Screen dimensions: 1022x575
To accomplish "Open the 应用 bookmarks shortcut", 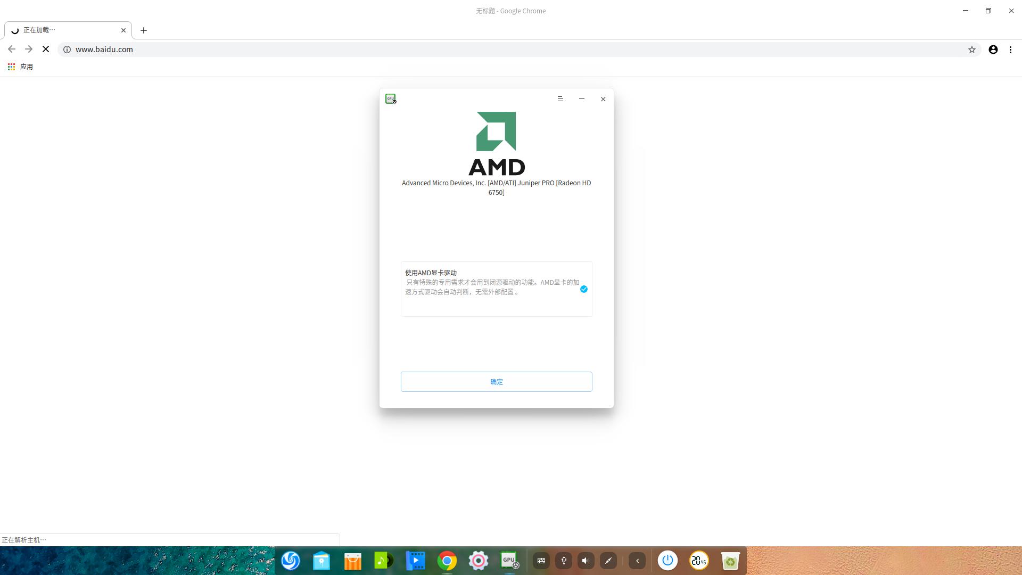I will pyautogui.click(x=21, y=66).
